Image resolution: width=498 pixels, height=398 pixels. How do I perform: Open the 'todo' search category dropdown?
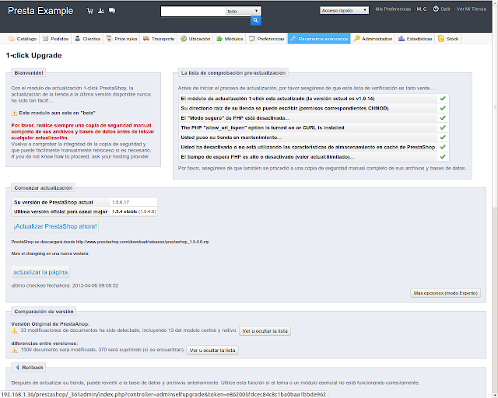[x=244, y=11]
